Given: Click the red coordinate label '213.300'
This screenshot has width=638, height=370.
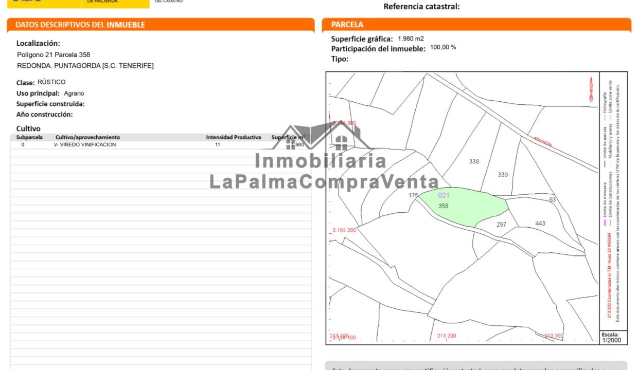Looking at the screenshot, I should pyautogui.click(x=554, y=336).
